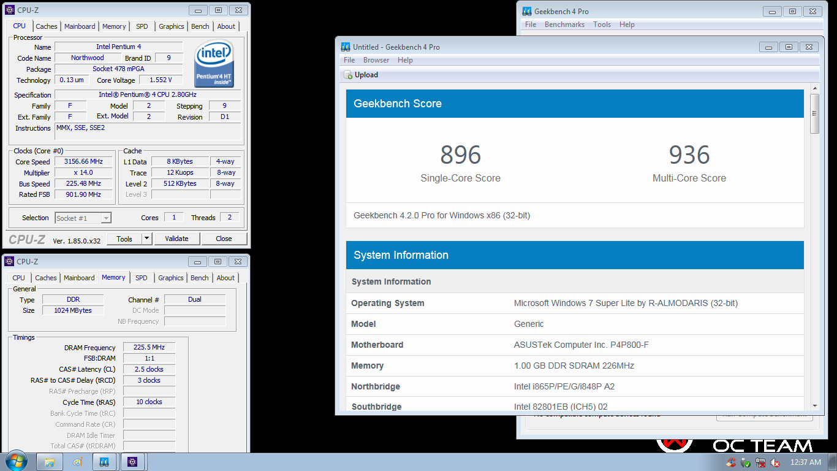Click the Bus Speed value 225.48 MHz
This screenshot has height=471, width=837.
pyautogui.click(x=83, y=183)
